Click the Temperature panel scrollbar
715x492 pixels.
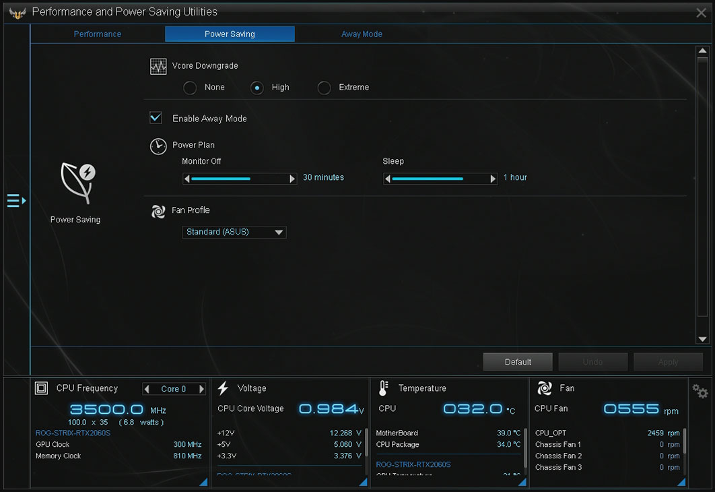click(526, 448)
